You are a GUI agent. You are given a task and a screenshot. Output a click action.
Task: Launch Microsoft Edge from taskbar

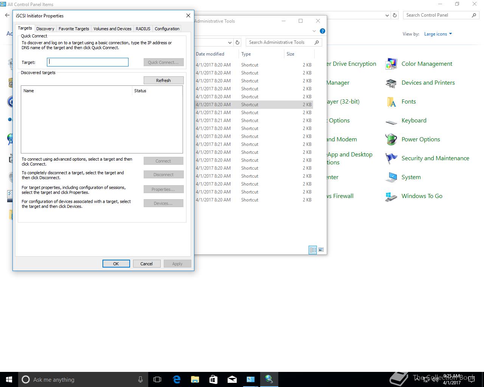click(177, 379)
